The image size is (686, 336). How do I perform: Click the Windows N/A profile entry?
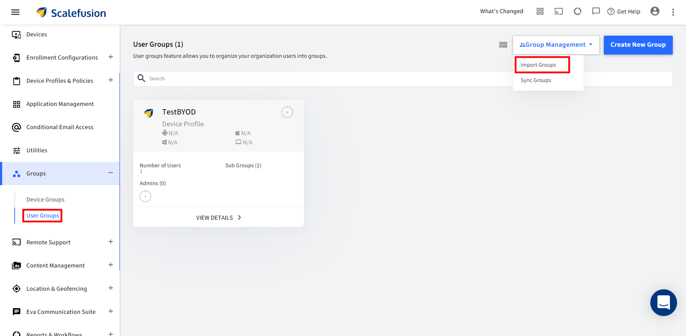point(170,143)
